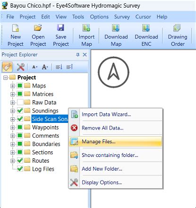Viewport: 196px width, 208px height.
Task: Click the Import Map toolbar icon
Action: (x=86, y=28)
